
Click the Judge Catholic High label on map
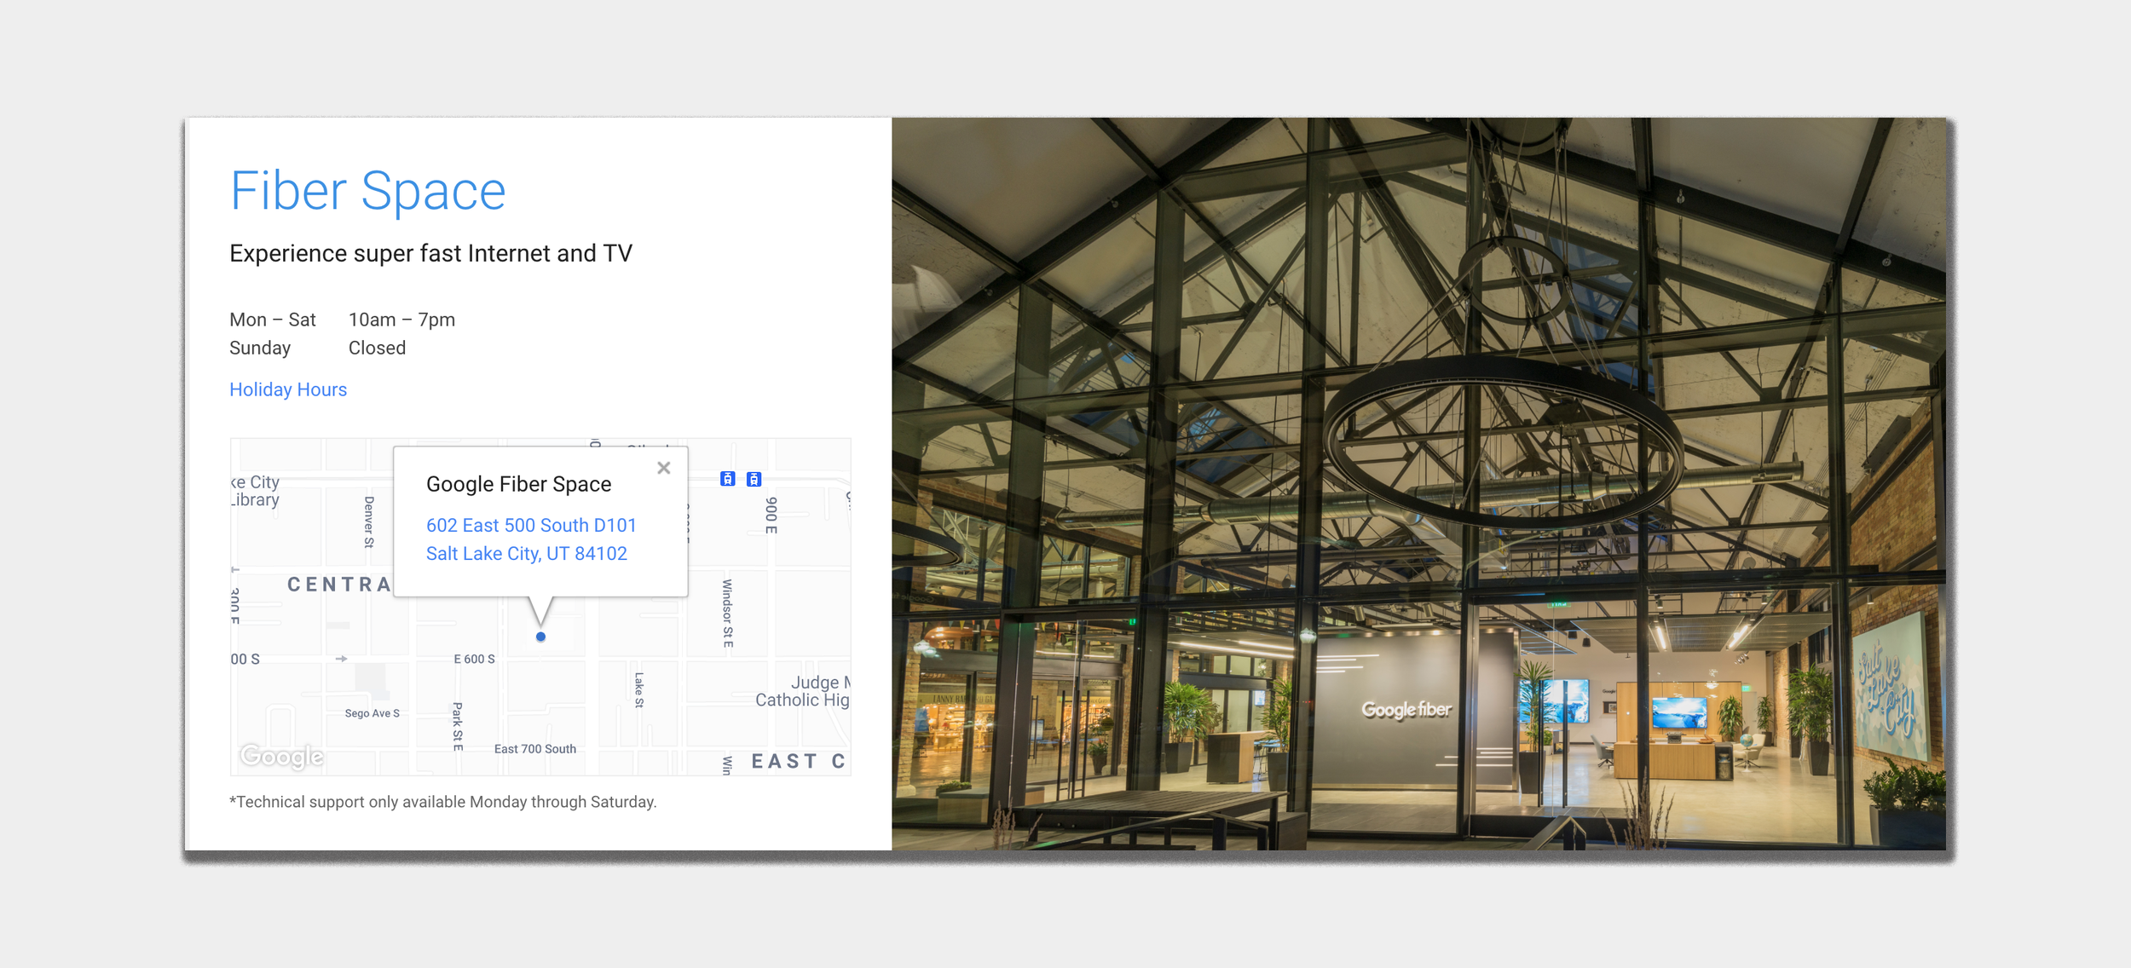(x=802, y=691)
